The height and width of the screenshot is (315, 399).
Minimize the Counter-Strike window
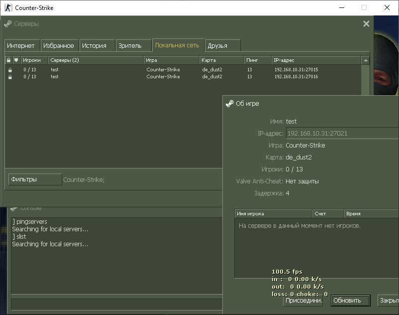pyautogui.click(x=342, y=7)
